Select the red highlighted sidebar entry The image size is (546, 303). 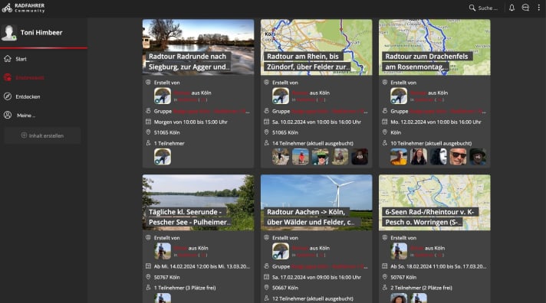point(30,78)
